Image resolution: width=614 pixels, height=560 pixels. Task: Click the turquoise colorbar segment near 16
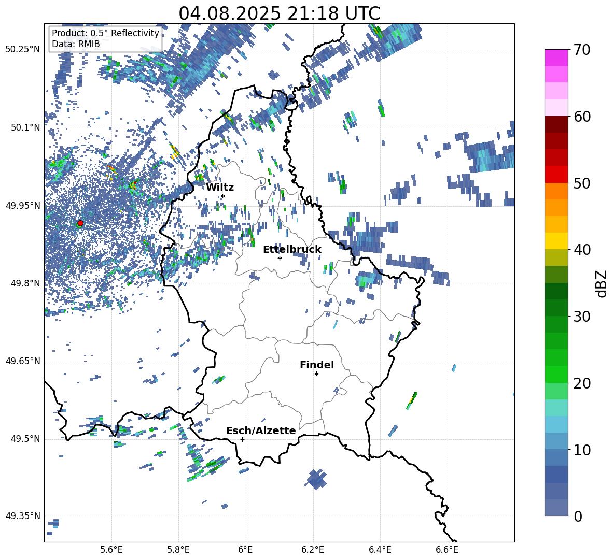556,408
